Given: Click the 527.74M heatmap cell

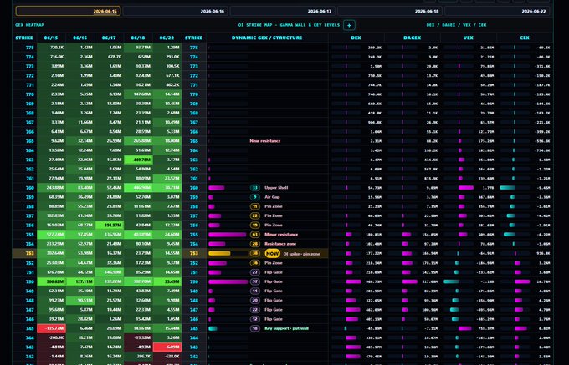Looking at the screenshot, I should click(x=52, y=235).
